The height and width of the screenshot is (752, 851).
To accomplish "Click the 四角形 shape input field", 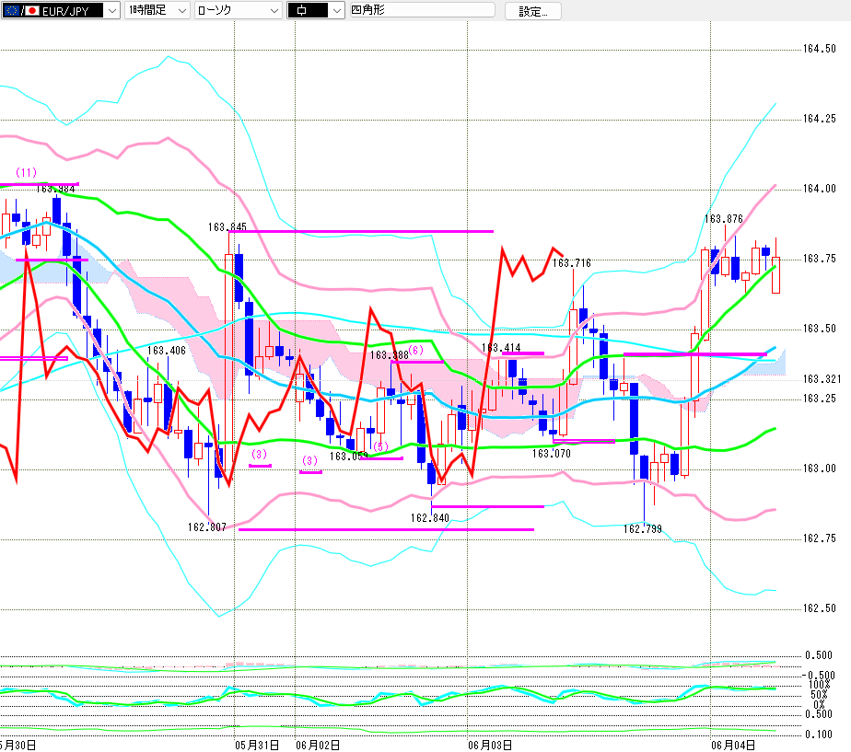I will click(422, 10).
